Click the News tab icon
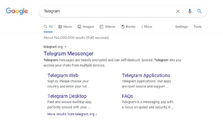Viewport: 223px width, 125px height. pyautogui.click(x=60, y=27)
